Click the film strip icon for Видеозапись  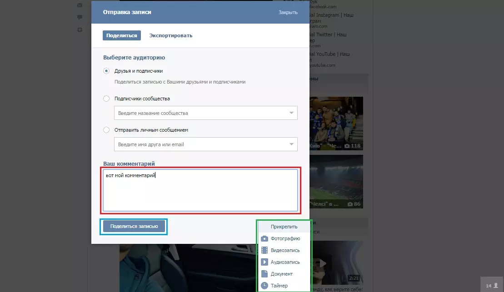tap(264, 250)
